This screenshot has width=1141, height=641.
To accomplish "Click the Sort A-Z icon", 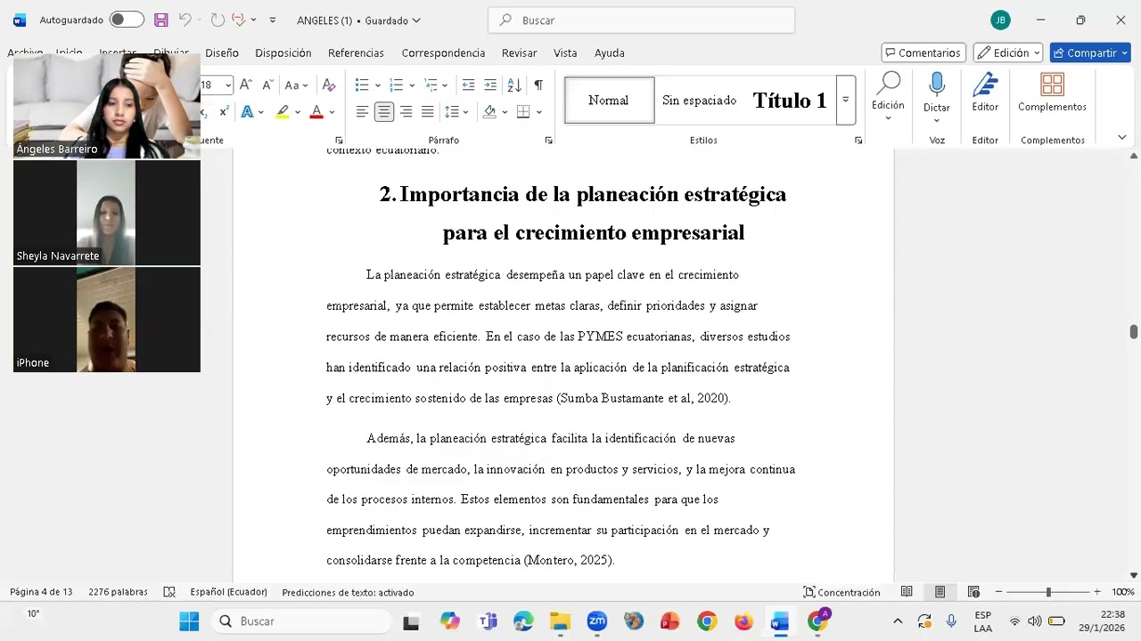I will coord(514,85).
